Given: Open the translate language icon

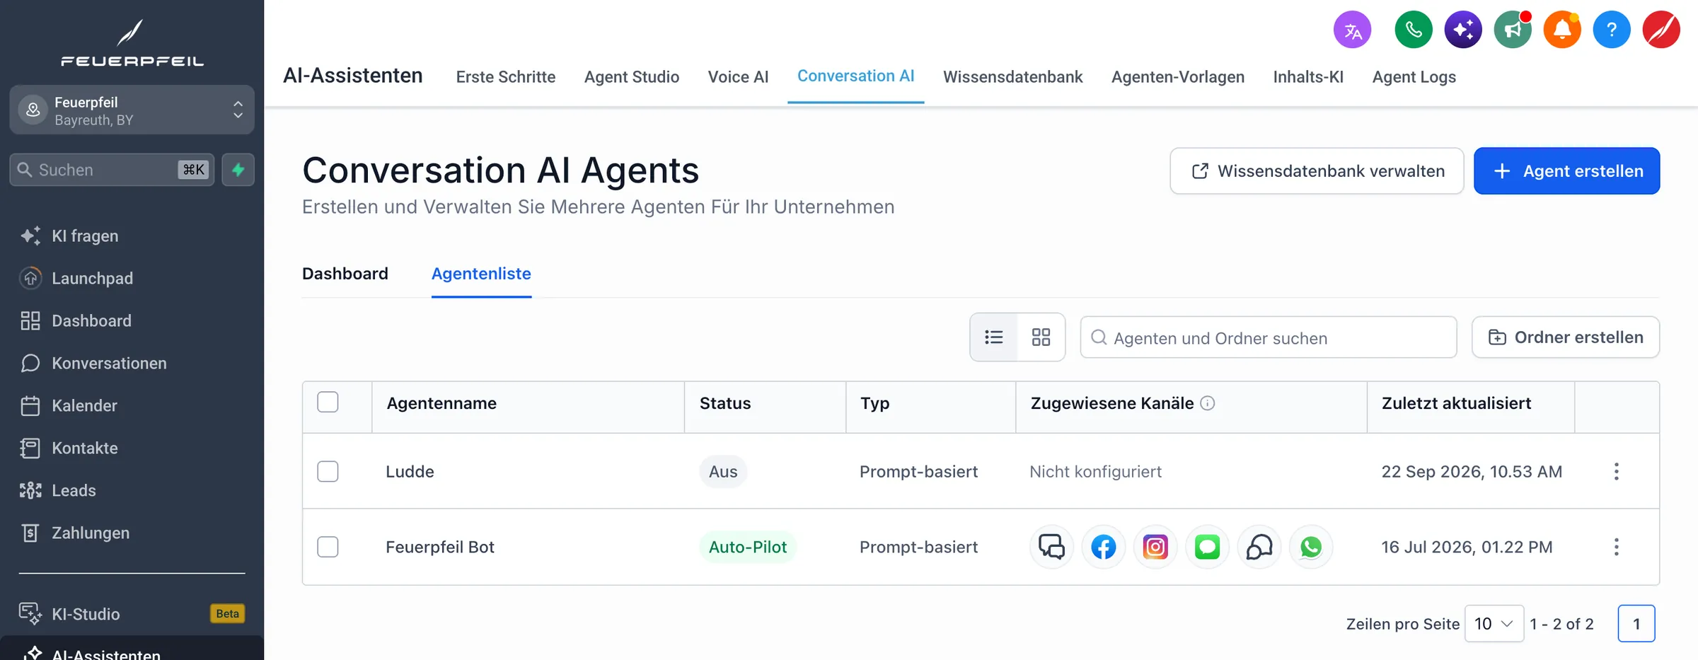Looking at the screenshot, I should pos(1352,30).
